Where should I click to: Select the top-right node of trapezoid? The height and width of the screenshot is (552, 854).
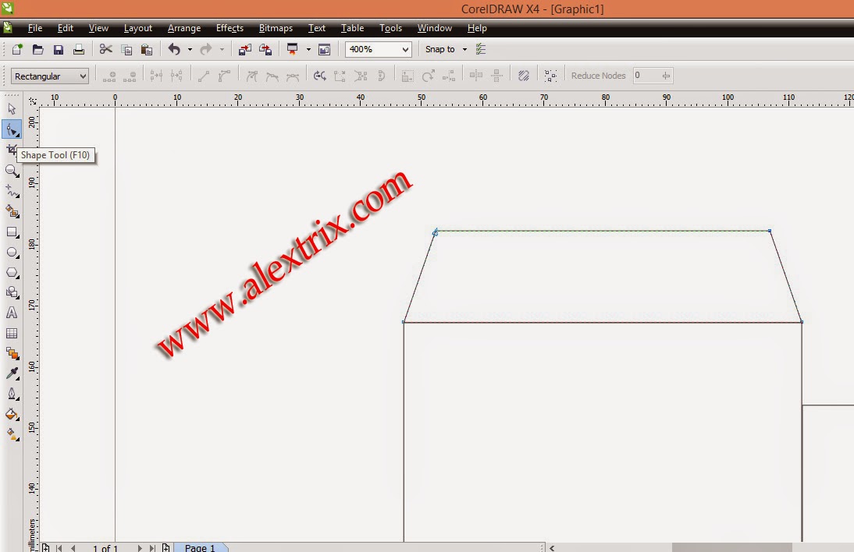point(770,231)
